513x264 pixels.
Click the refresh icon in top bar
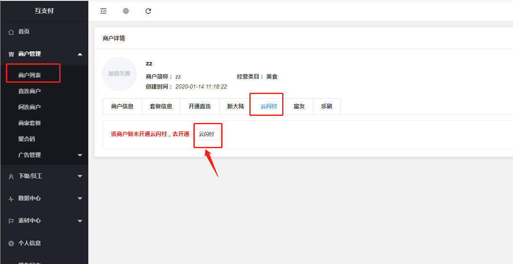[x=148, y=11]
